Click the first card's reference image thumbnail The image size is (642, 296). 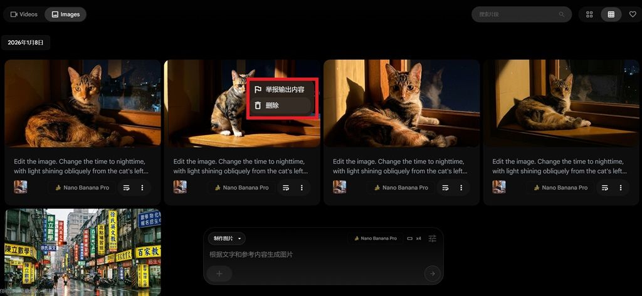point(21,187)
